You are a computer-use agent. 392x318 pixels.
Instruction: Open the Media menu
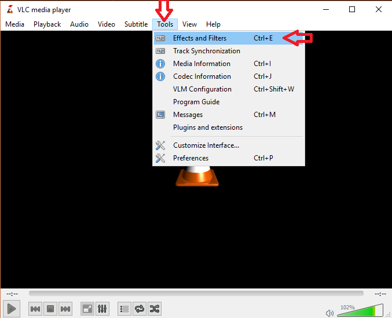click(x=14, y=24)
